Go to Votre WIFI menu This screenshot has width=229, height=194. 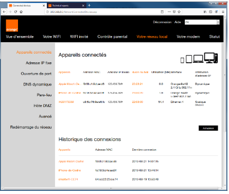[x=52, y=37]
